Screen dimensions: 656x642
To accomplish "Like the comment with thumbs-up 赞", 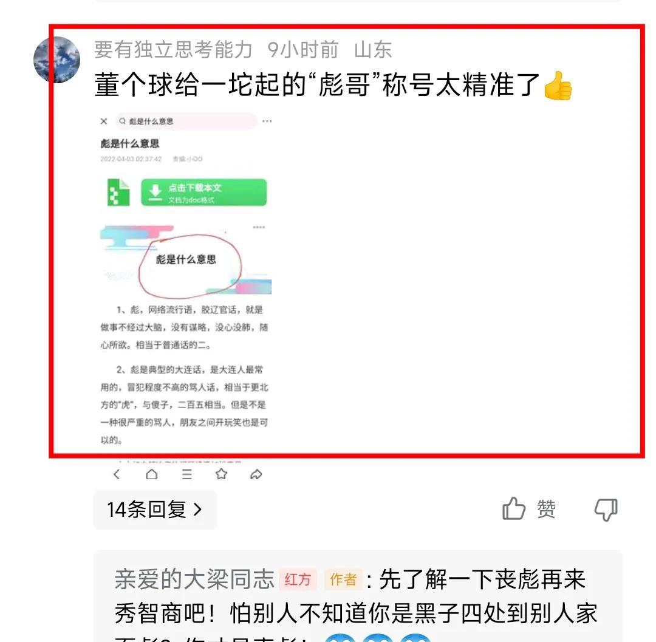I will click(529, 509).
